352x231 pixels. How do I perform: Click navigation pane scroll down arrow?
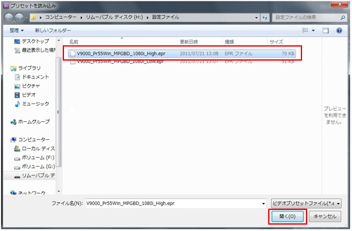tap(59, 191)
